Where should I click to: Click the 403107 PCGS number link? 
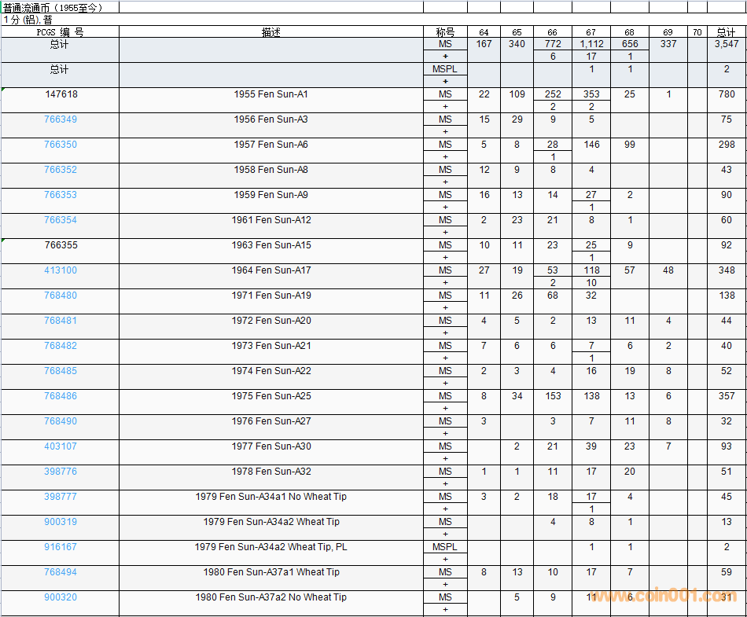pyautogui.click(x=61, y=446)
